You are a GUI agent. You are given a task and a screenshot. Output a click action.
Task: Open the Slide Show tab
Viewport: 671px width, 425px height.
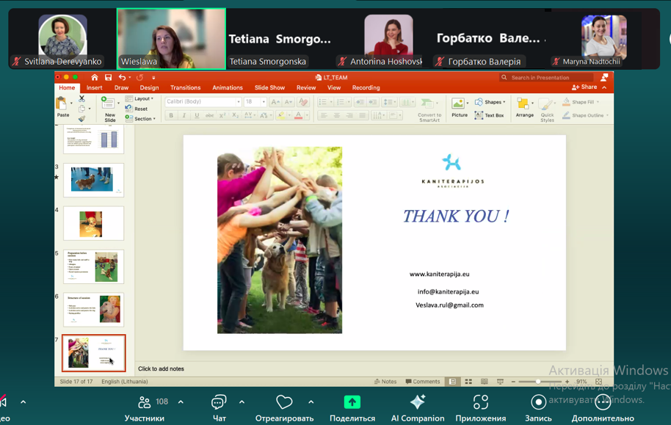point(269,88)
